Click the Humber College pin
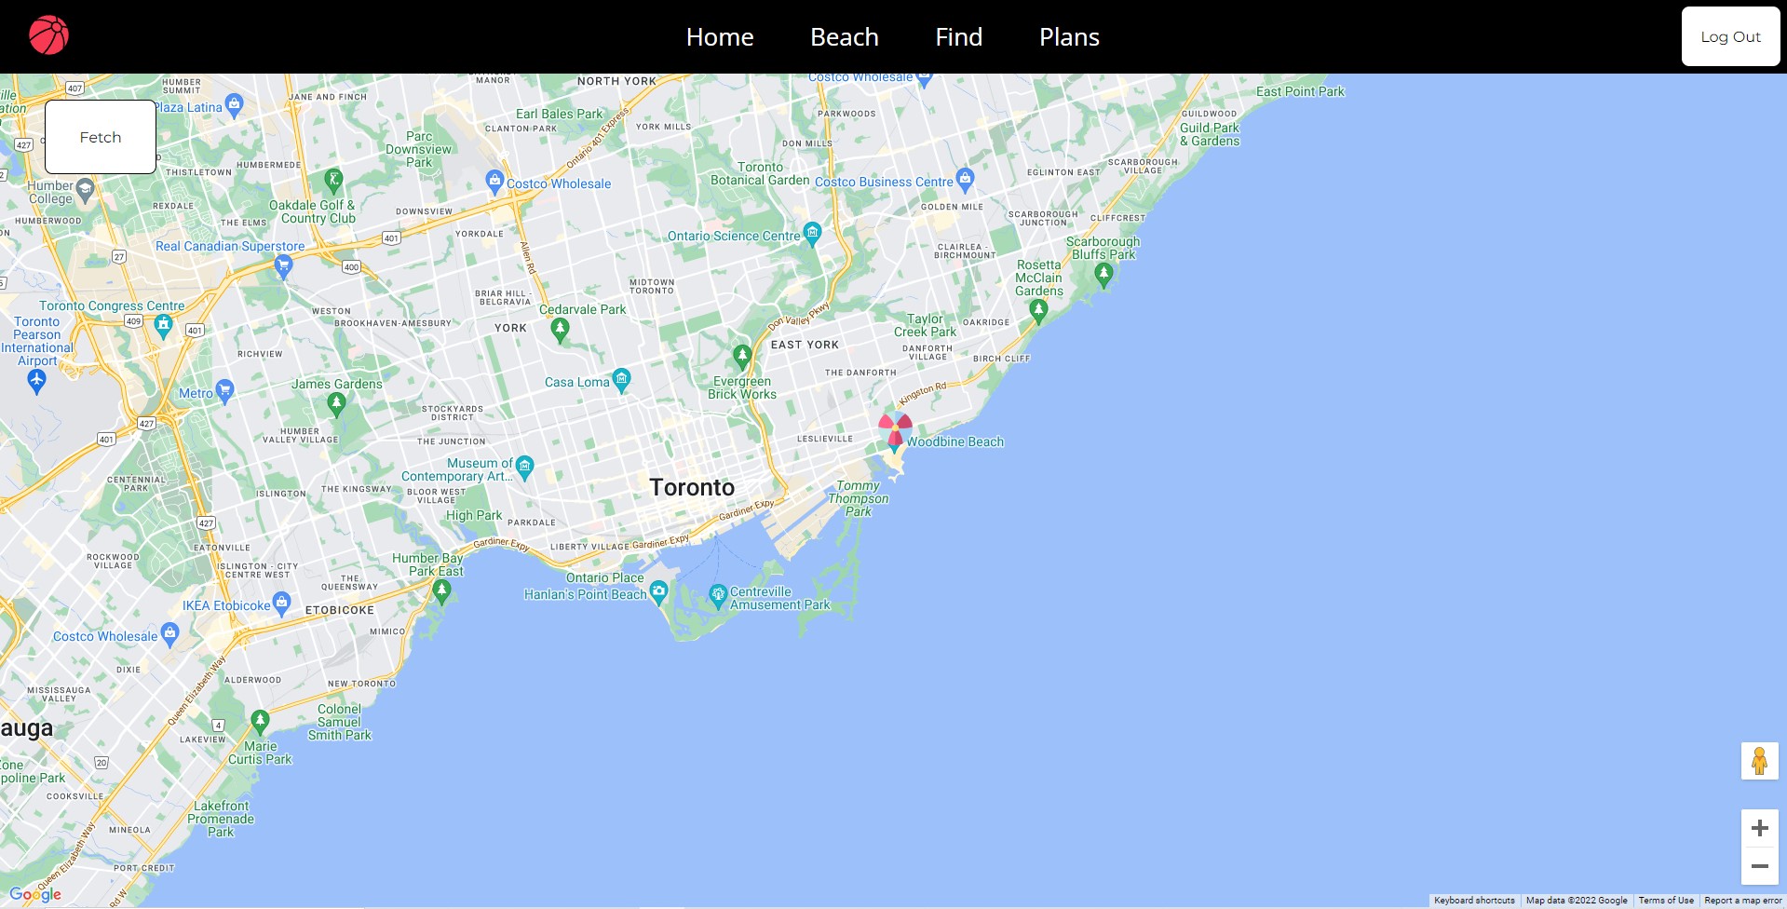The image size is (1787, 909). (86, 191)
